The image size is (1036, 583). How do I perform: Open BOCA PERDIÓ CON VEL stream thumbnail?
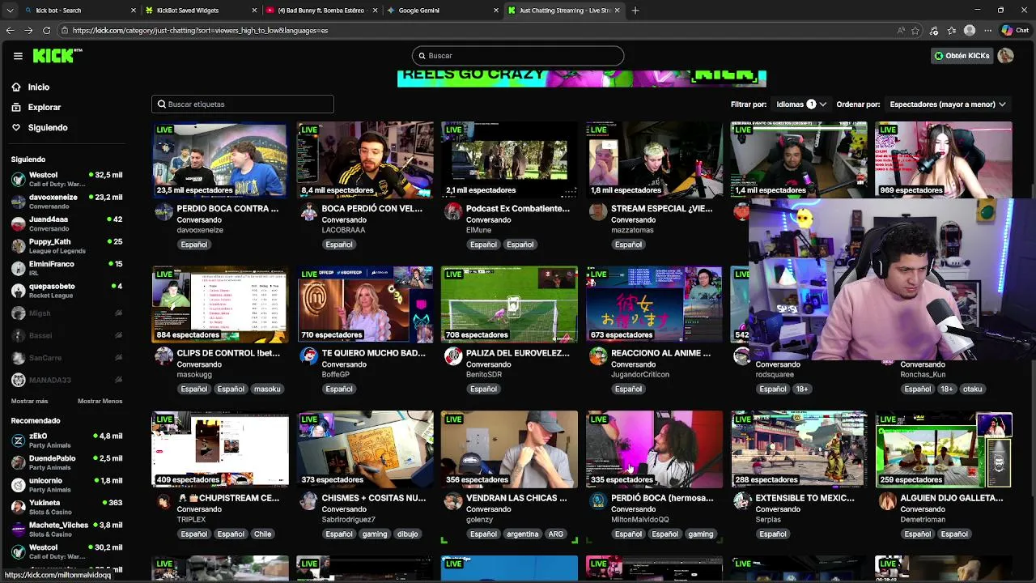tap(364, 160)
